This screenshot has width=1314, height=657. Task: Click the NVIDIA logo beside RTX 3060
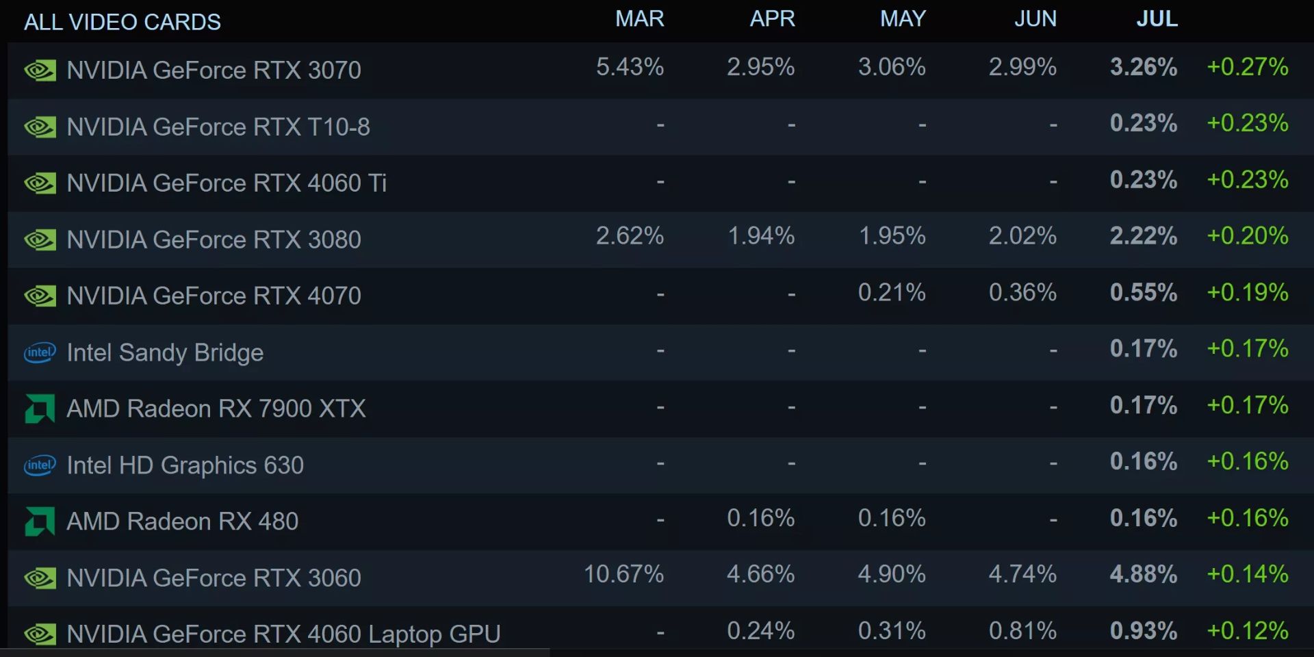pyautogui.click(x=40, y=578)
